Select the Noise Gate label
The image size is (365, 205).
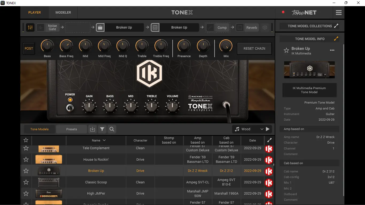click(52, 27)
